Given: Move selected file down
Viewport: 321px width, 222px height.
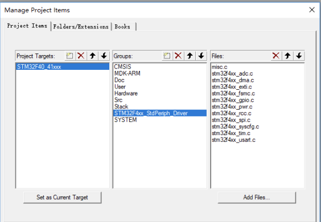Looking at the screenshot, I should 299,56.
